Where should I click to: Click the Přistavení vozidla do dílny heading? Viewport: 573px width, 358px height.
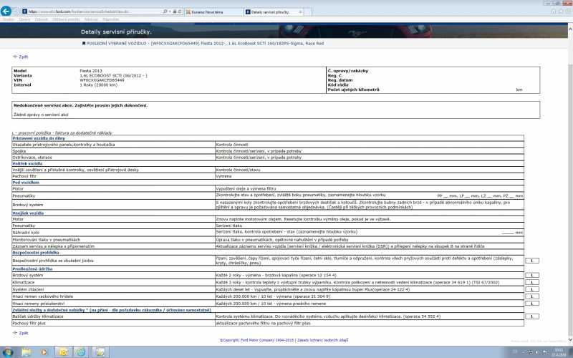tap(39, 138)
